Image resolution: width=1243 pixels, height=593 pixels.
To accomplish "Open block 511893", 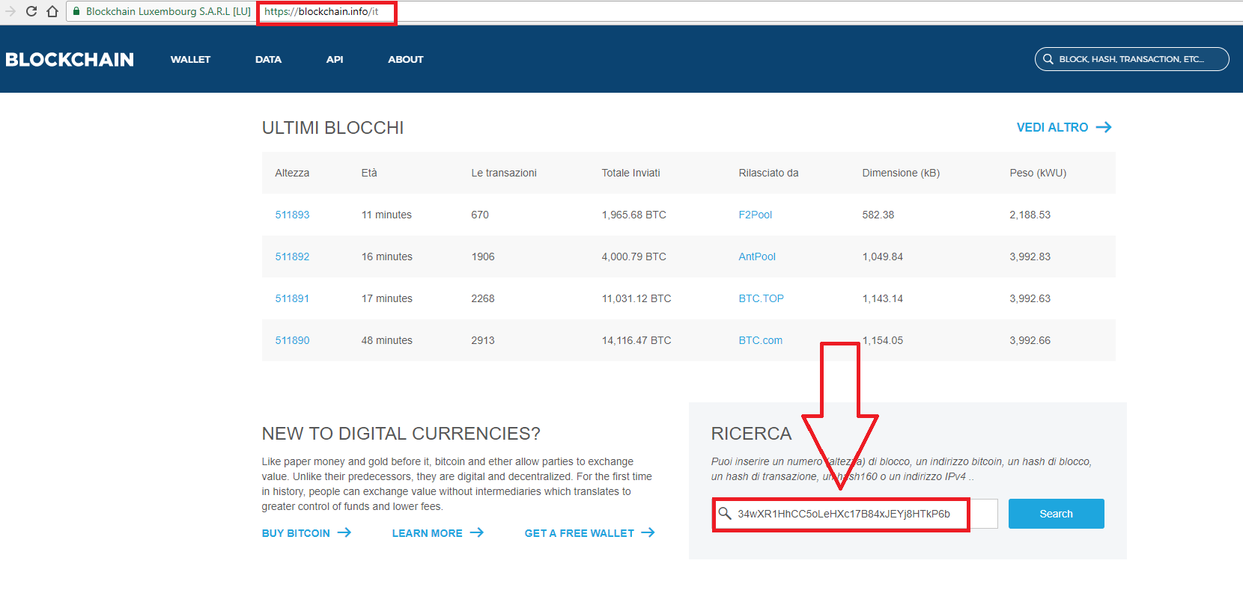I will tap(292, 215).
